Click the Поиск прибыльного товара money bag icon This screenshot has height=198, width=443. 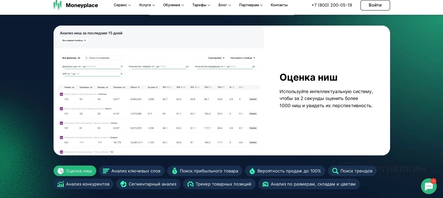coord(175,171)
